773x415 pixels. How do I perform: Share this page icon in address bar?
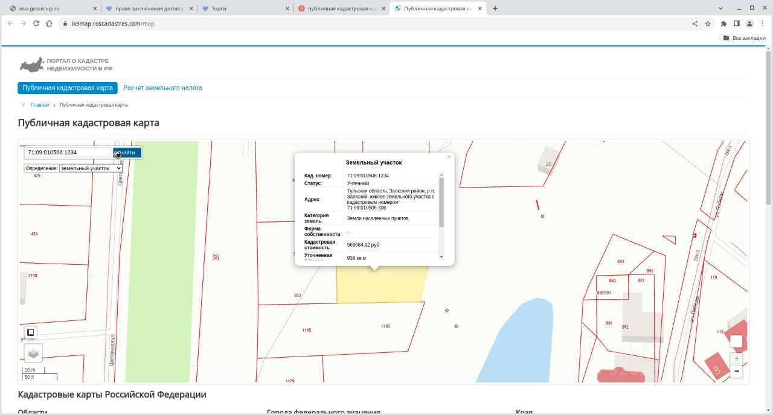694,24
